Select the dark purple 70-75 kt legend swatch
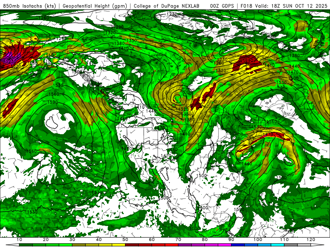This screenshot has width=330, height=247. tap(185, 245)
